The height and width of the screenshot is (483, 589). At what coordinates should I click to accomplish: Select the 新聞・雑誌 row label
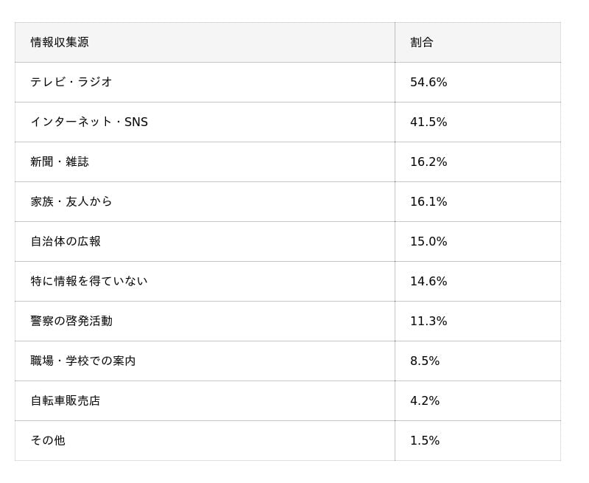[x=60, y=161]
